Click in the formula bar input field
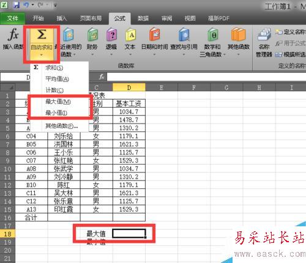Image resolution: width=306 pixels, height=263 pixels. [x=206, y=77]
